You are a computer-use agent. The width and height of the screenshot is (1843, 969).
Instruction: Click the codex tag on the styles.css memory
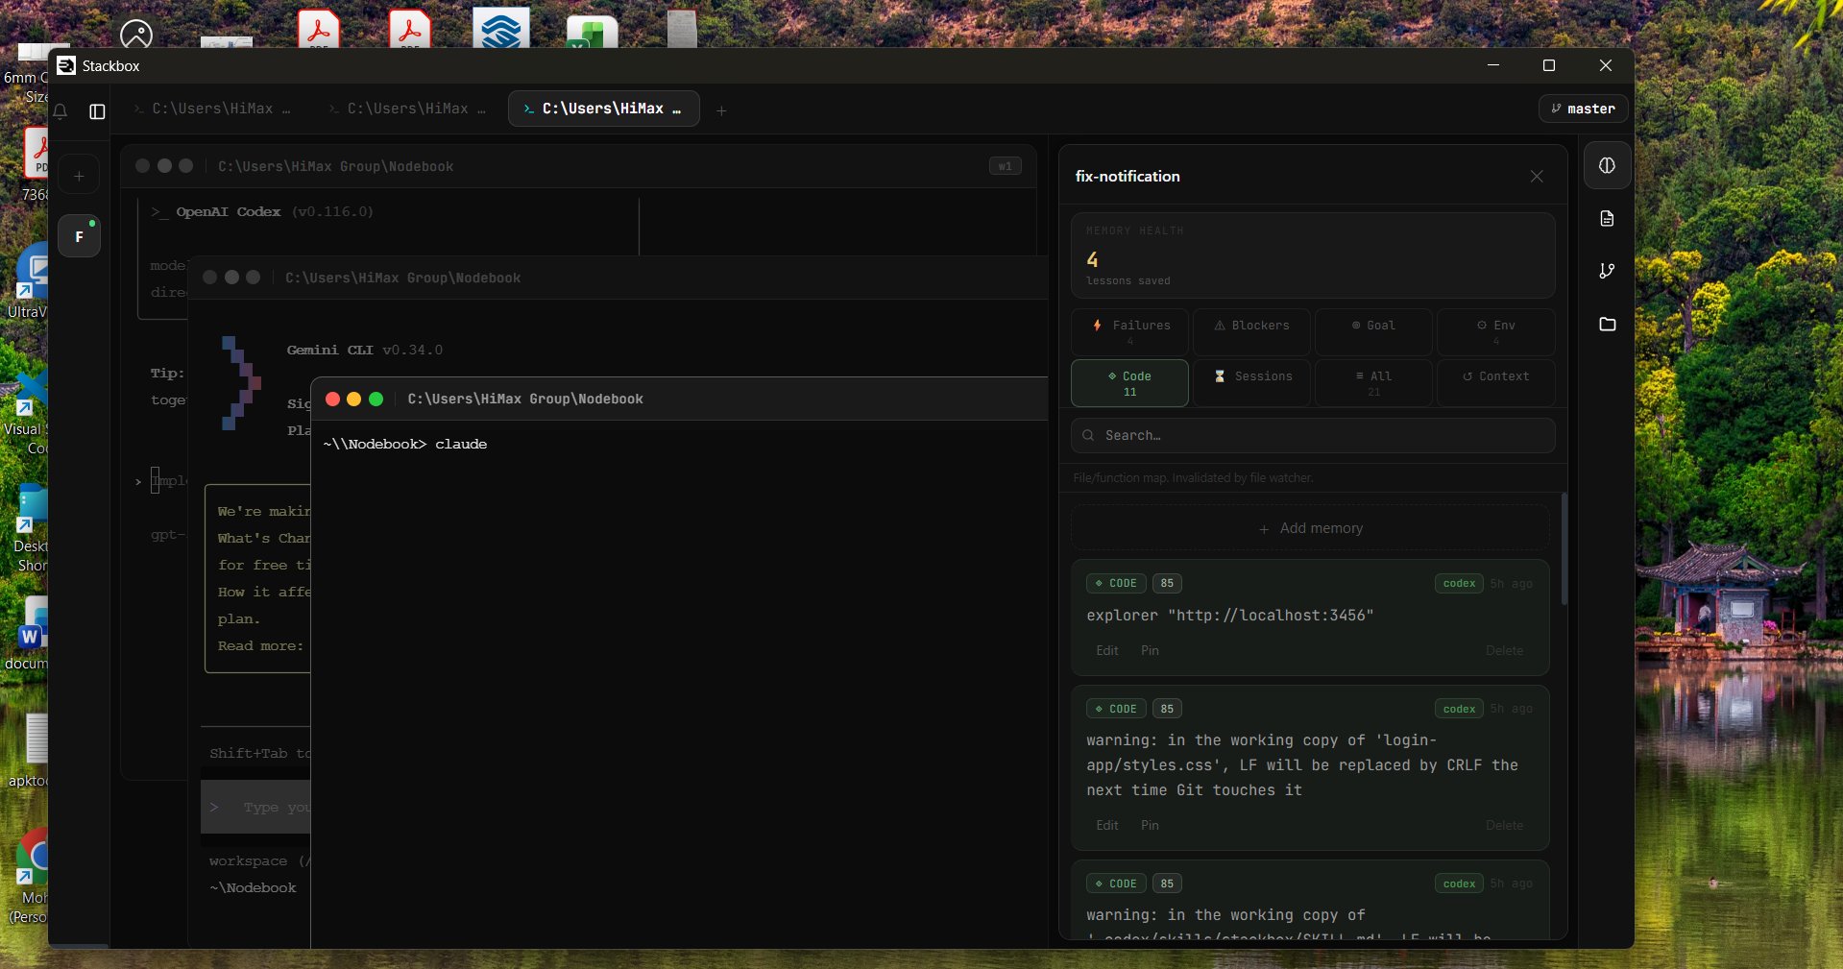click(1459, 710)
